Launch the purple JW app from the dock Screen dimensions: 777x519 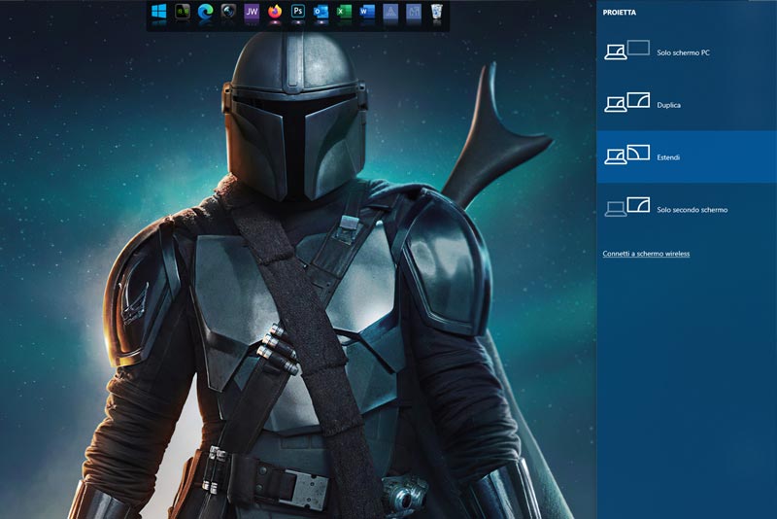click(x=252, y=12)
